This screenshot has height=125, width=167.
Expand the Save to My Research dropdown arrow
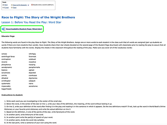click(x=28, y=5)
